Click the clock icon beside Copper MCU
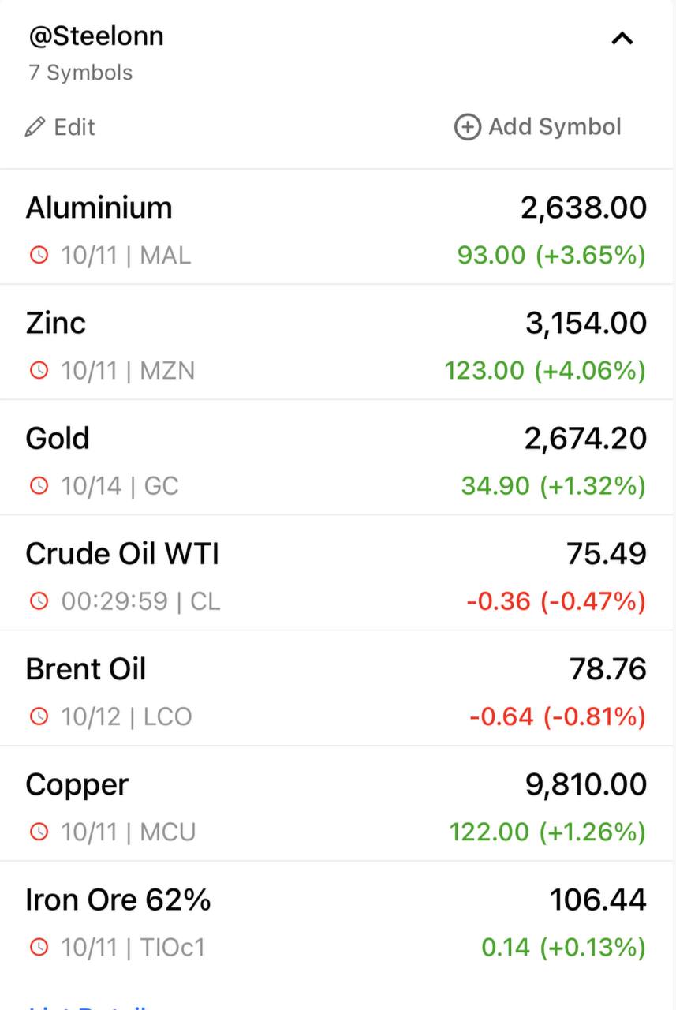 [x=39, y=832]
